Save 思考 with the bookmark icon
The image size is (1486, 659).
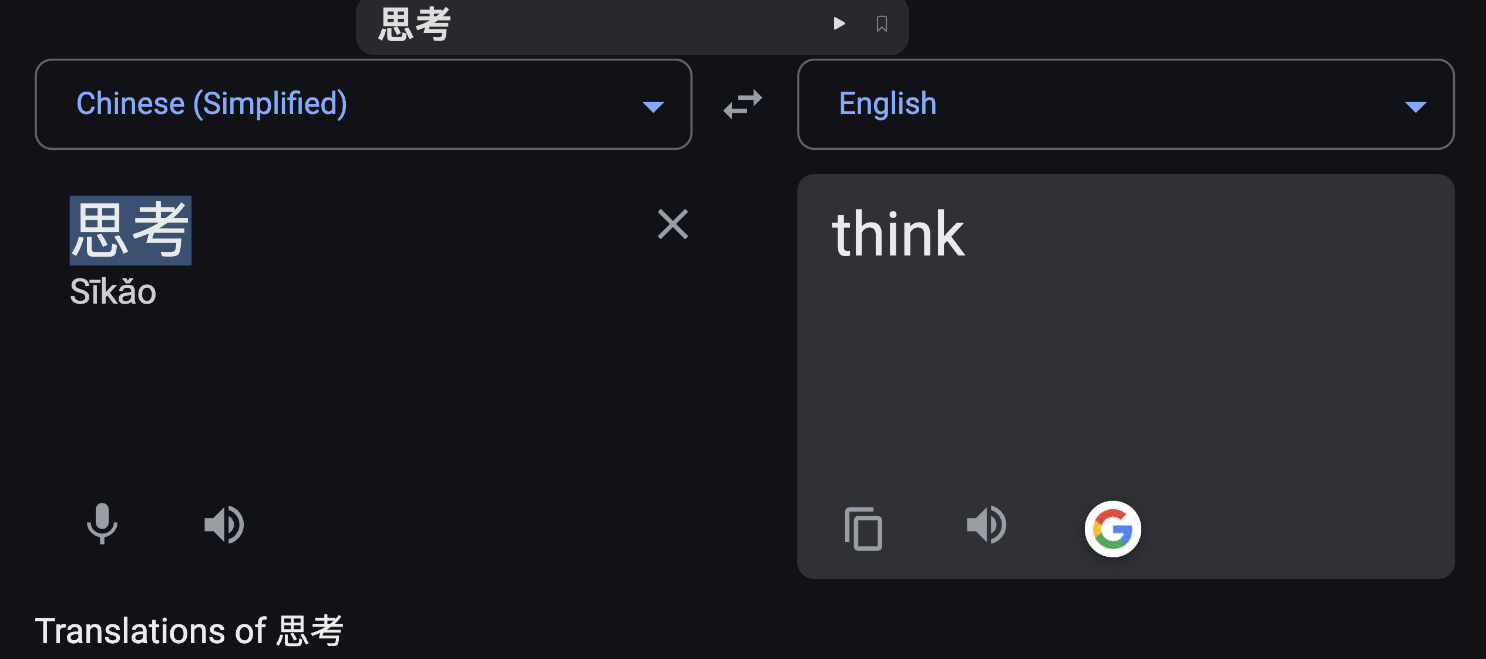click(882, 23)
